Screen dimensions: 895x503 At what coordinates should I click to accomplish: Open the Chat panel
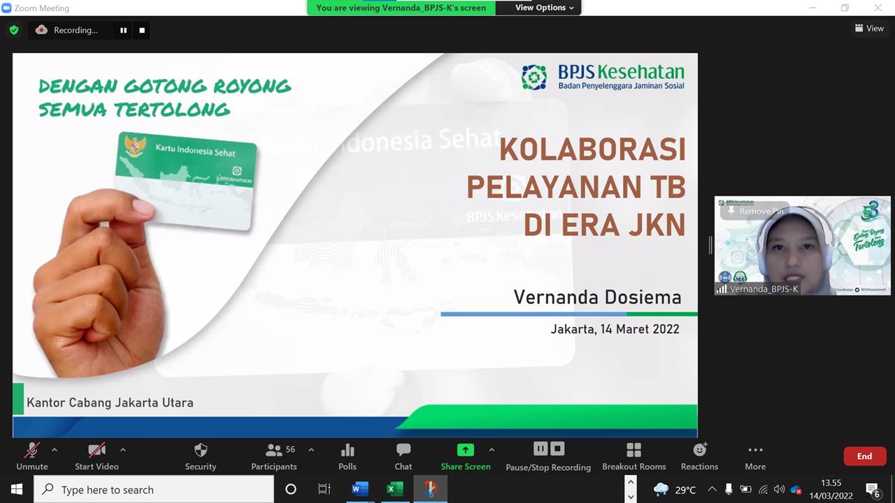403,451
